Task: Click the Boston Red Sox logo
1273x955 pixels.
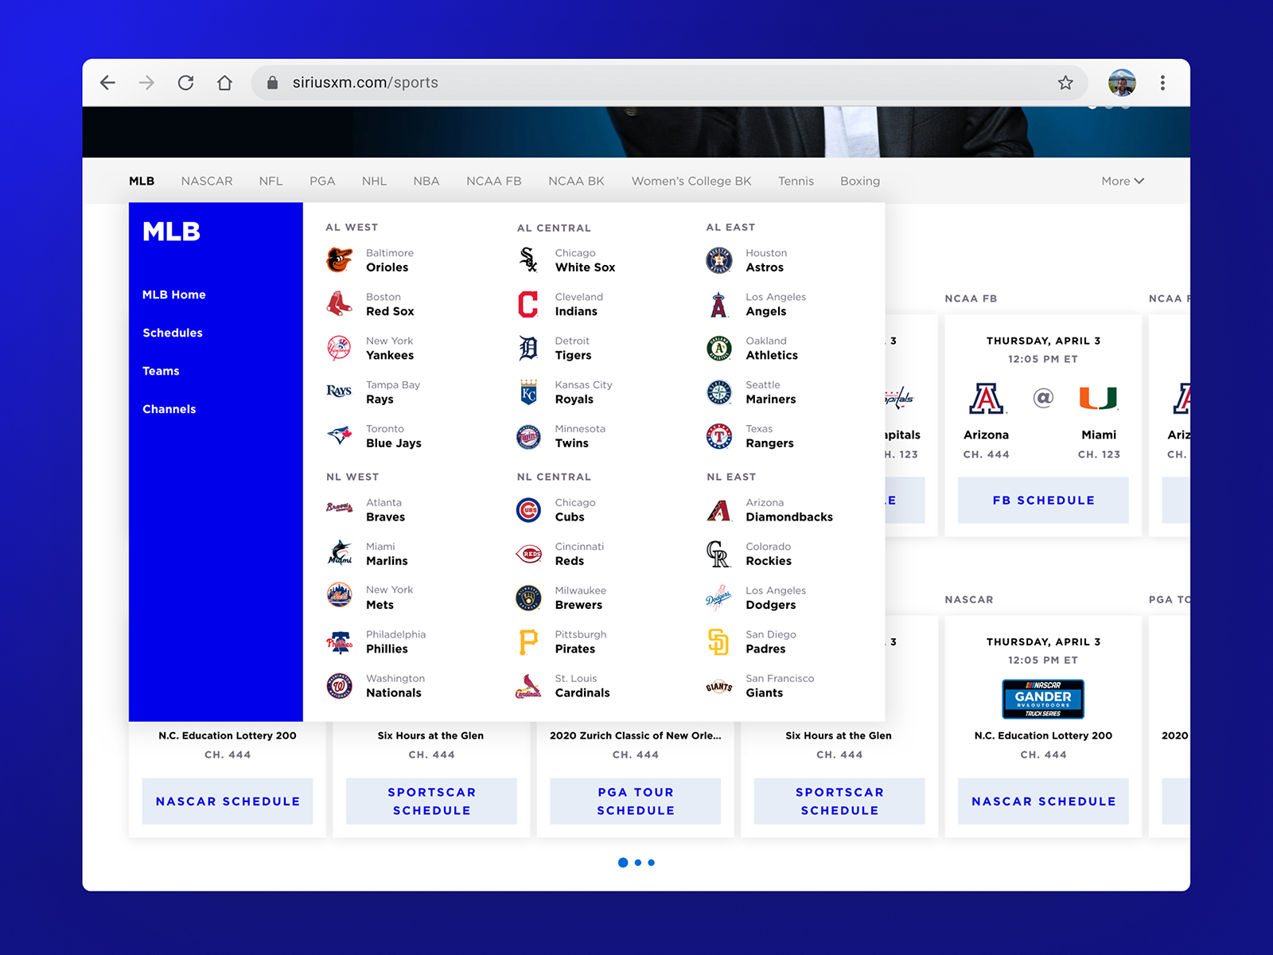Action: point(340,304)
